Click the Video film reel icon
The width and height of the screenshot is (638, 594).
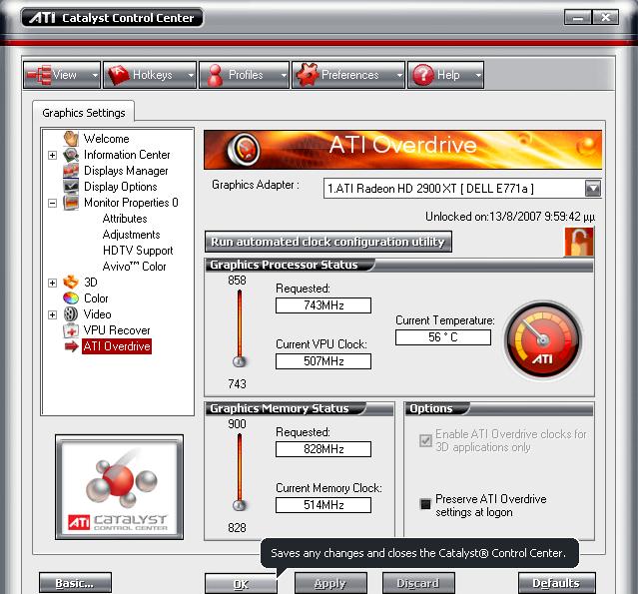[71, 314]
